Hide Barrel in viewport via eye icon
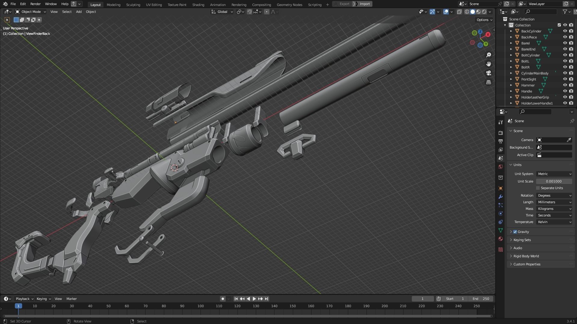The width and height of the screenshot is (577, 324). (565, 43)
